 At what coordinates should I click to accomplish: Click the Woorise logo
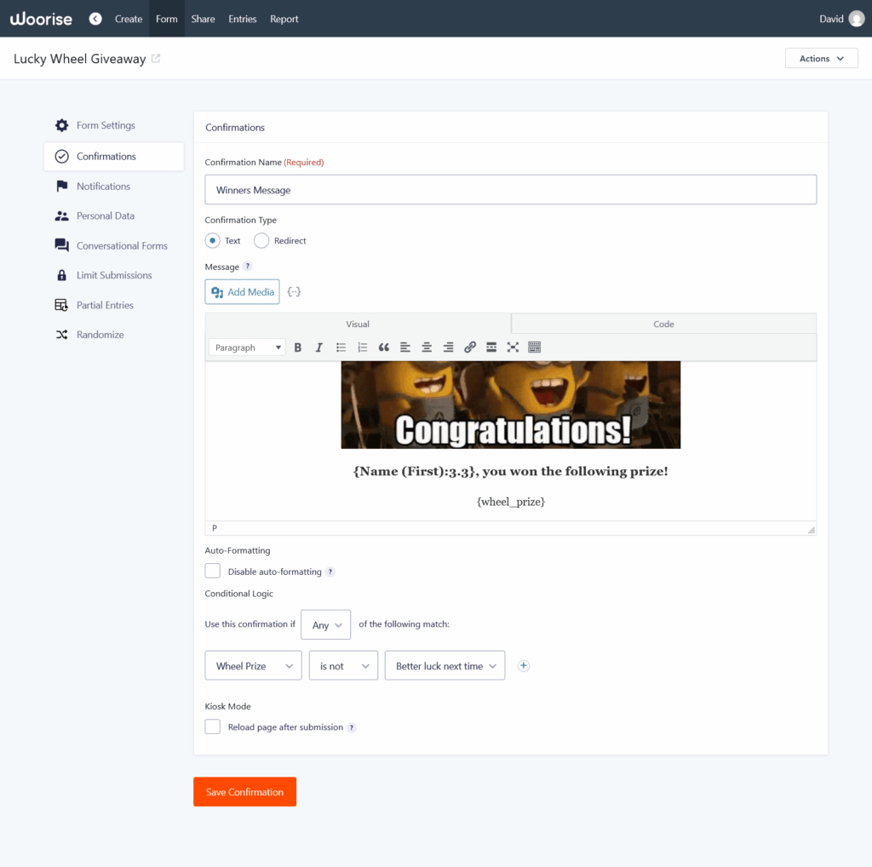(x=41, y=19)
